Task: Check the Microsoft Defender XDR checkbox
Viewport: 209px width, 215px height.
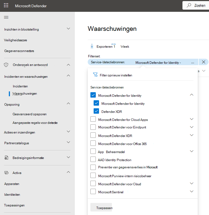Action: click(93, 135)
